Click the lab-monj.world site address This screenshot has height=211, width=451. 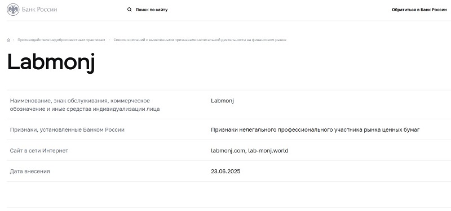(x=268, y=150)
